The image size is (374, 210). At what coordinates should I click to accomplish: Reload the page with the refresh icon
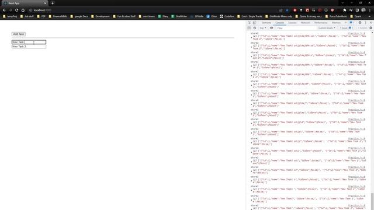point(17,10)
